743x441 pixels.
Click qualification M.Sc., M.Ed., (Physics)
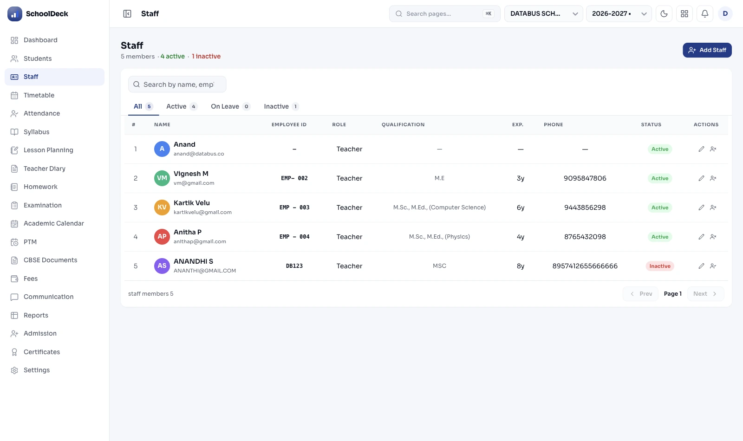(x=439, y=237)
